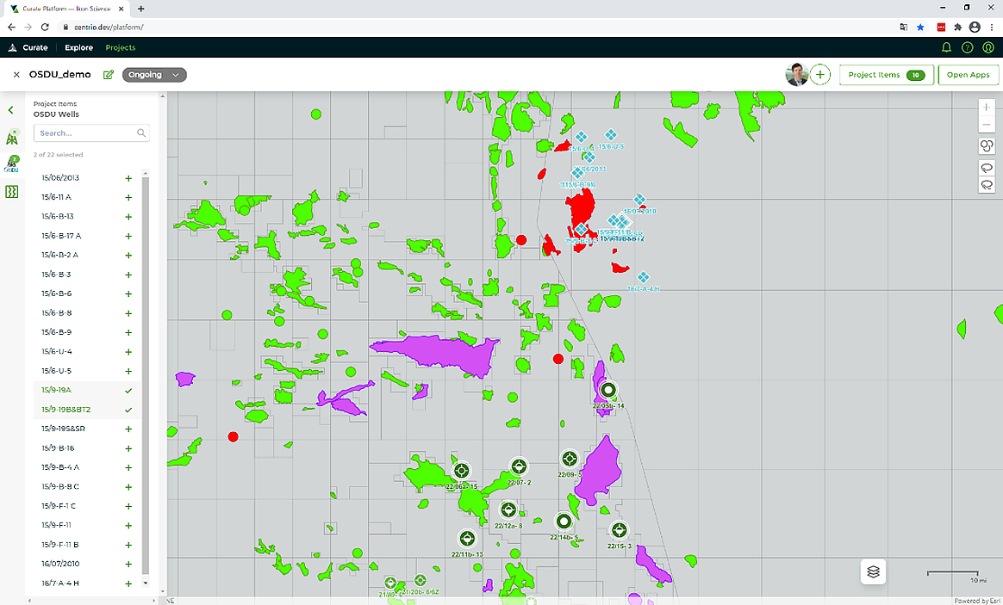The image size is (1003, 605).
Task: Activate the multi-shape selection tool
Action: [987, 146]
